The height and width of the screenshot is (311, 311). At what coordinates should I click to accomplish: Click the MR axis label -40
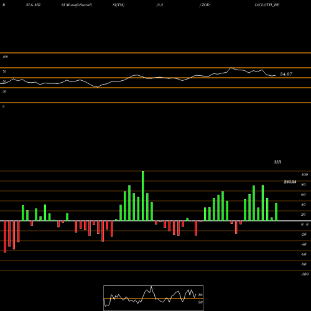(304, 244)
